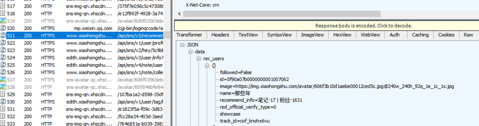479x126 pixels.
Task: Switch to the WebView tab
Action: pos(370,35)
